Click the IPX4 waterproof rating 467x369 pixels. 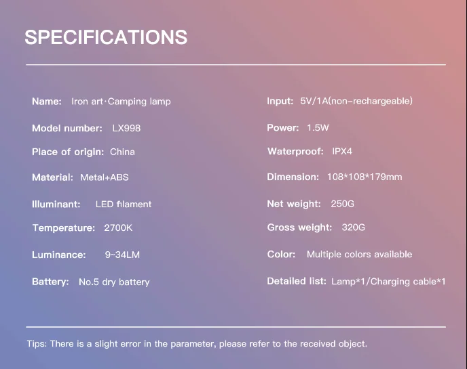coord(342,151)
